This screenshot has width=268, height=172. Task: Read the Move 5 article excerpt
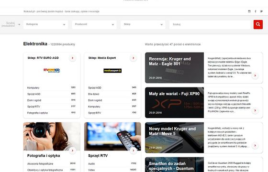[x=228, y=137]
